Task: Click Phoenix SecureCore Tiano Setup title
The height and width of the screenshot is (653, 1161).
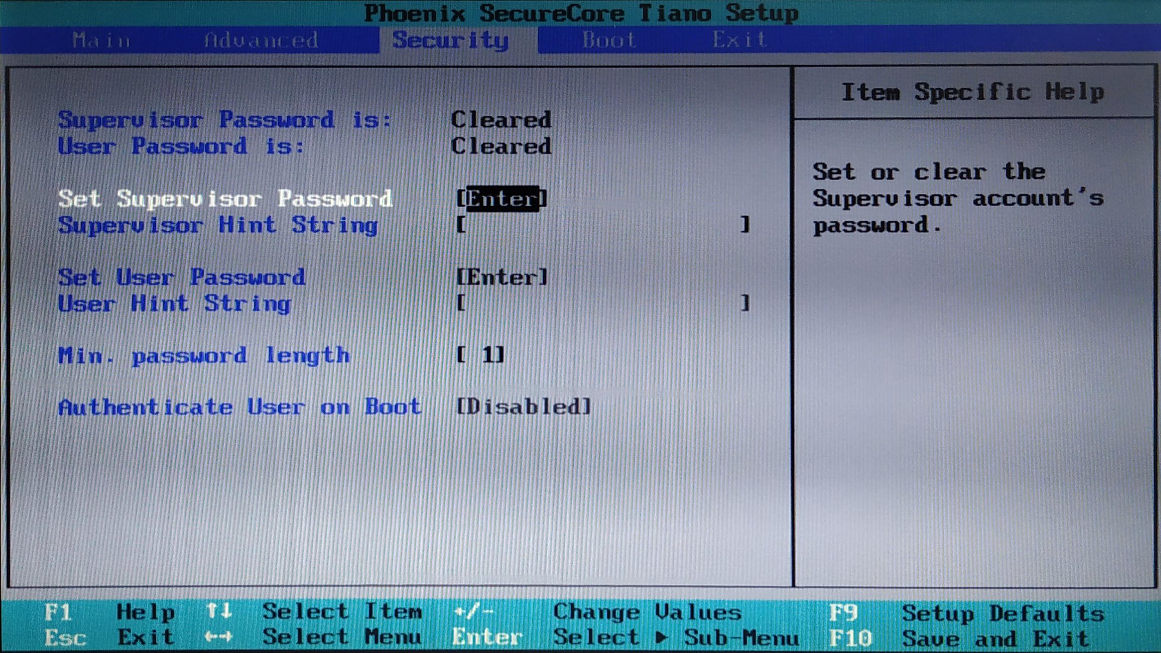Action: [581, 13]
